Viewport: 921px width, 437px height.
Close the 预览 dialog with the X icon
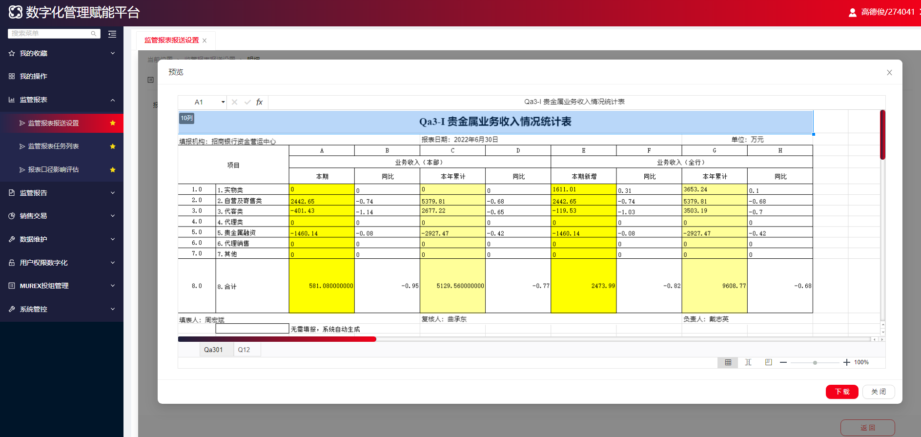click(889, 72)
